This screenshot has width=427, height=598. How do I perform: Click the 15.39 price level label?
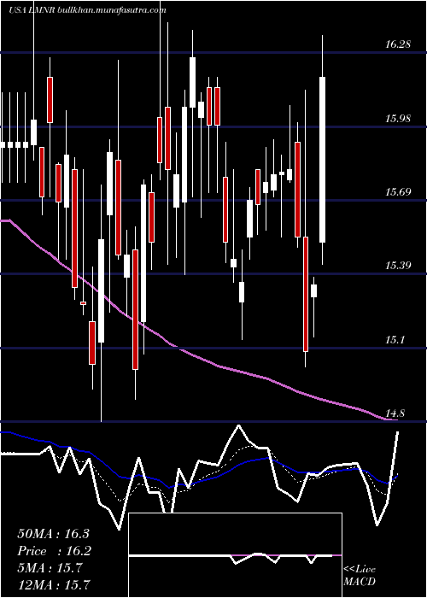point(397,266)
